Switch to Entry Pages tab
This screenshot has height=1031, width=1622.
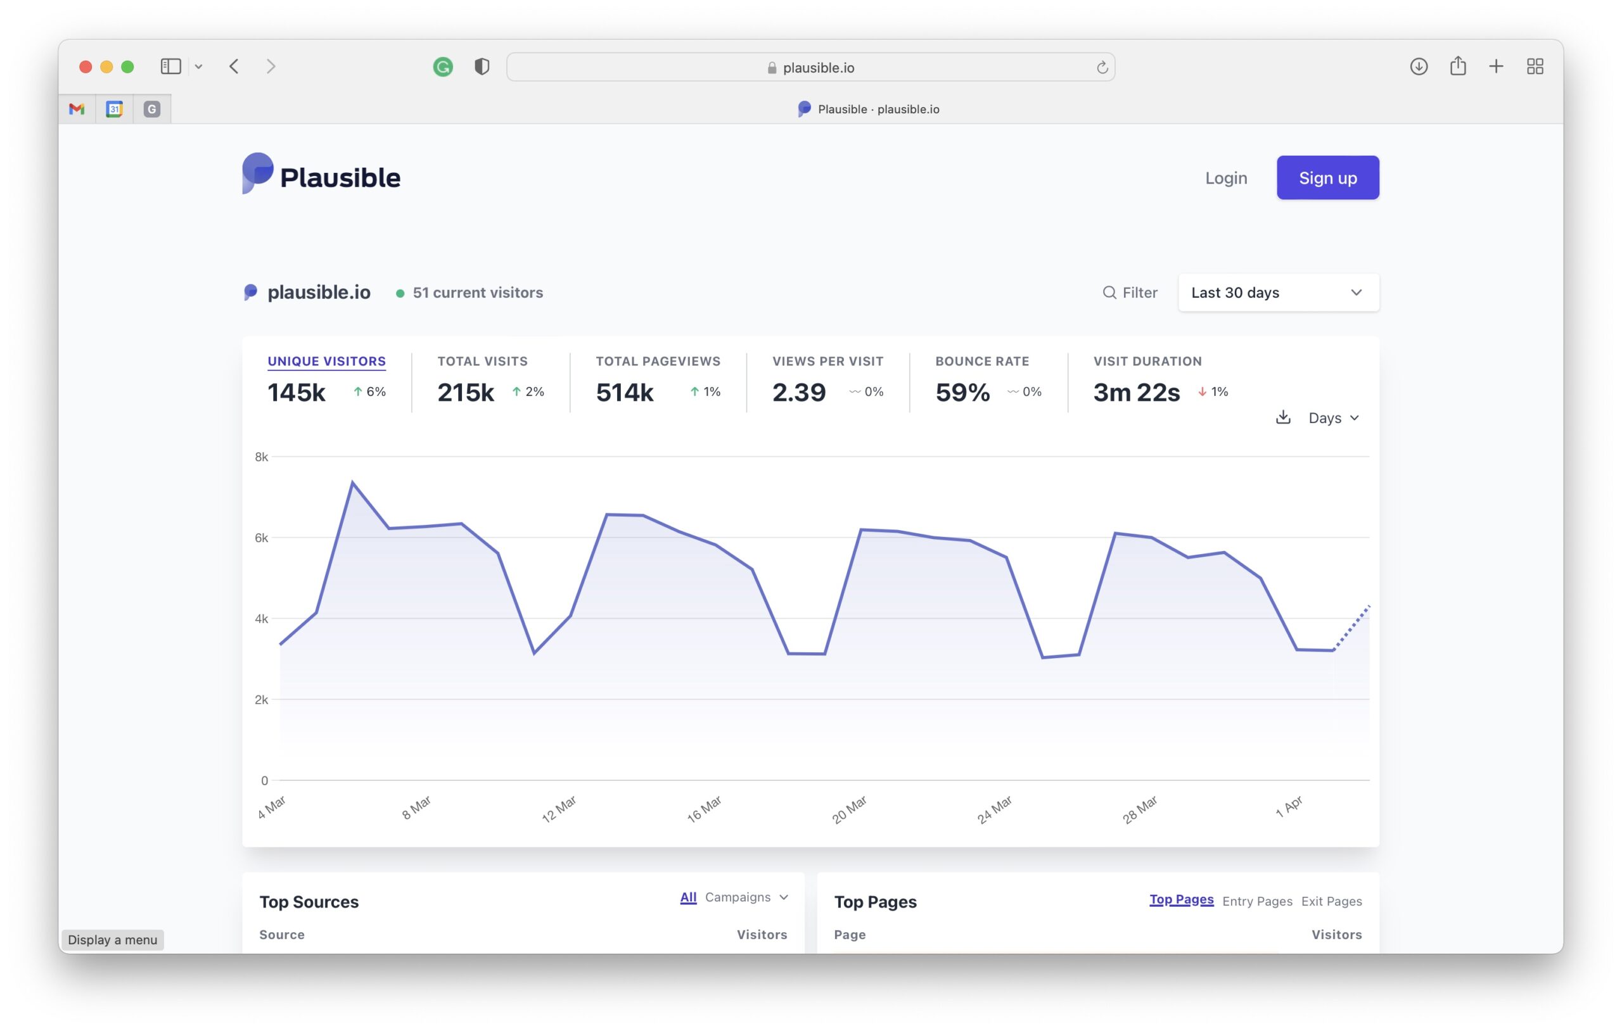click(x=1257, y=901)
